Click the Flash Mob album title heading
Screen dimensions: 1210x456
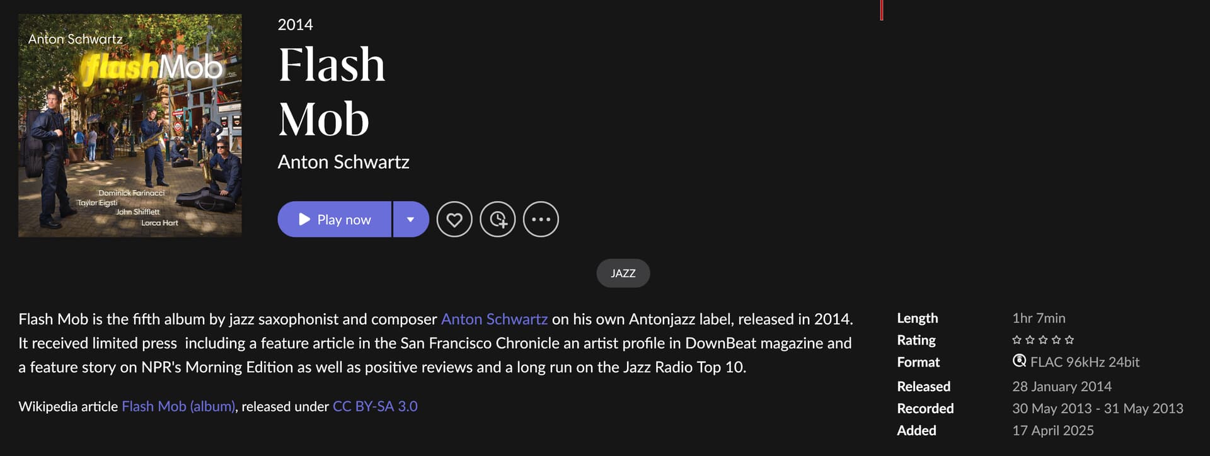331,91
